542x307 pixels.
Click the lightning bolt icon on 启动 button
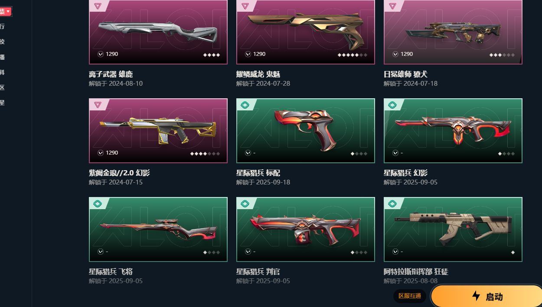[x=476, y=296]
